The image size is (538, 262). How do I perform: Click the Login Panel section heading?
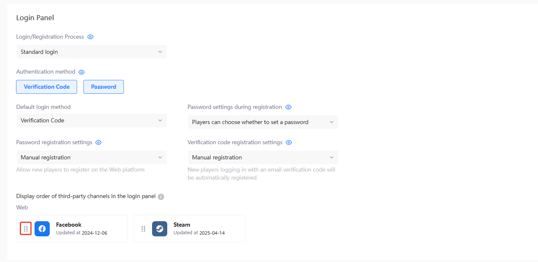[35, 18]
